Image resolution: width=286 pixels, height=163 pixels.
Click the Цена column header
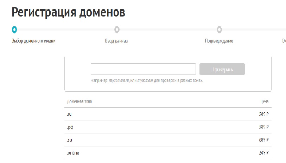point(264,102)
